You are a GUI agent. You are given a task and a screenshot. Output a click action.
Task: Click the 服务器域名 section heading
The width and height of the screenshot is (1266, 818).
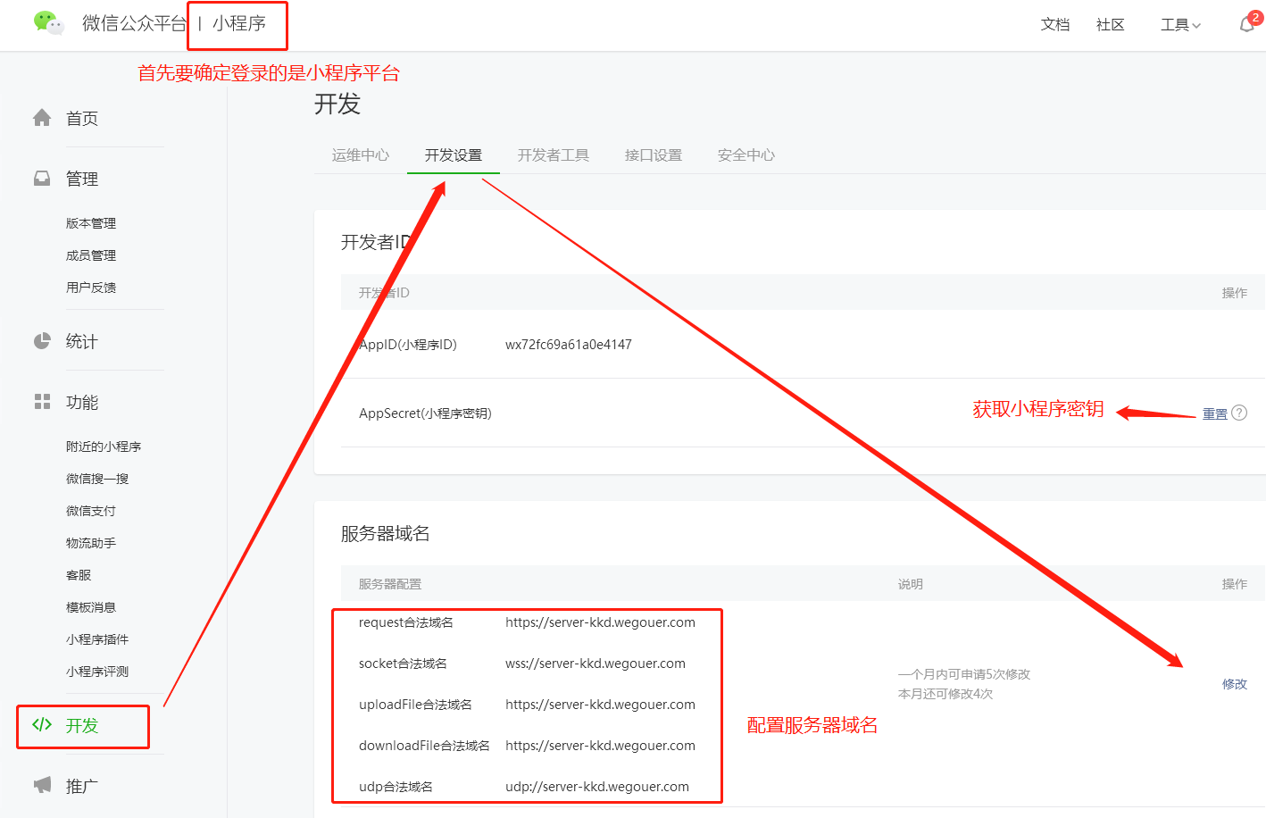pyautogui.click(x=386, y=533)
